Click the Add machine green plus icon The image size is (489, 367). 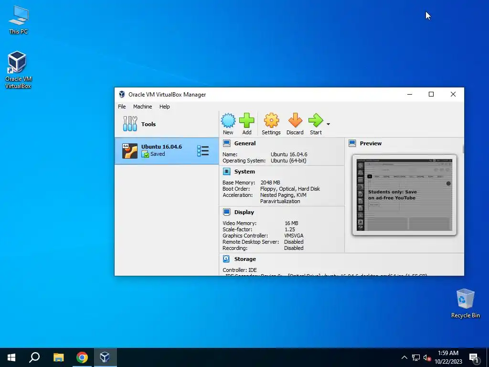pyautogui.click(x=247, y=120)
